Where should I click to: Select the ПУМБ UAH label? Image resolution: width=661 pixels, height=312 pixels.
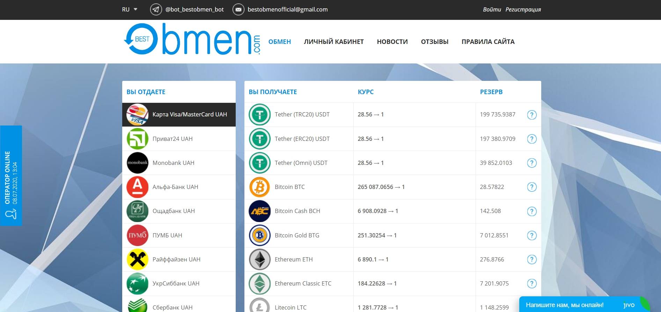point(167,235)
